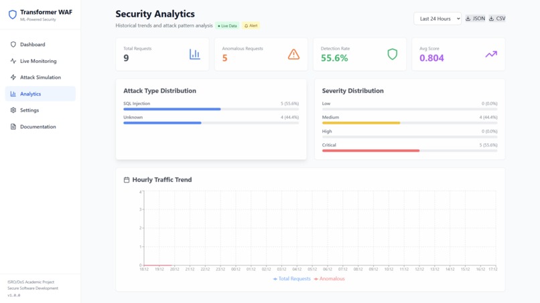Image resolution: width=540 pixels, height=303 pixels.
Task: Click the SQL Injection progress bar
Action: pyautogui.click(x=211, y=109)
